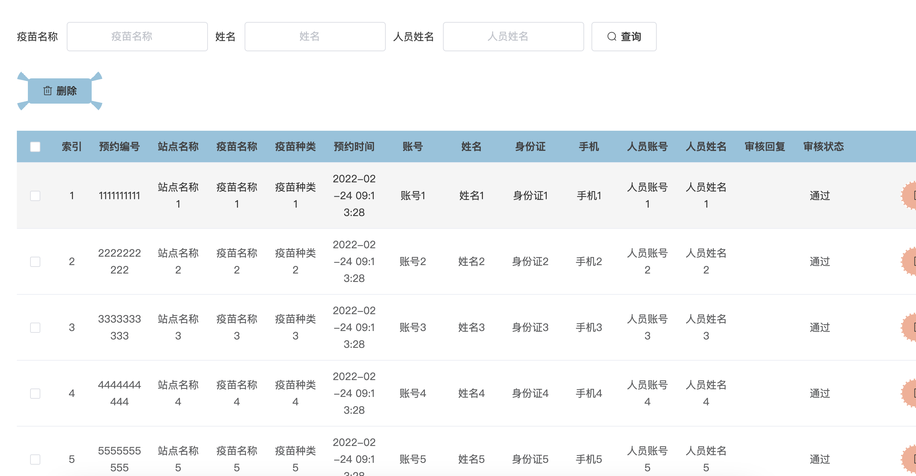
Task: Click the 审核状态 column header
Action: pos(823,147)
